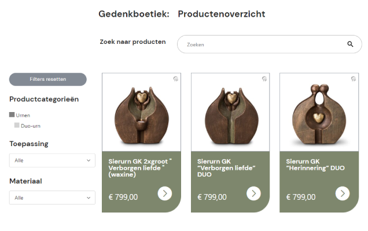Viewport: 368px width, 231px height.
Task: Focus the Zoeken search input field
Action: point(263,44)
